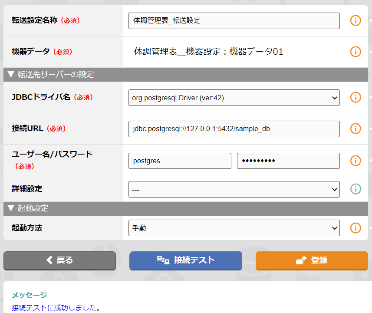
Task: Click info icon for ユーザー名/パスワード row
Action: click(x=356, y=161)
